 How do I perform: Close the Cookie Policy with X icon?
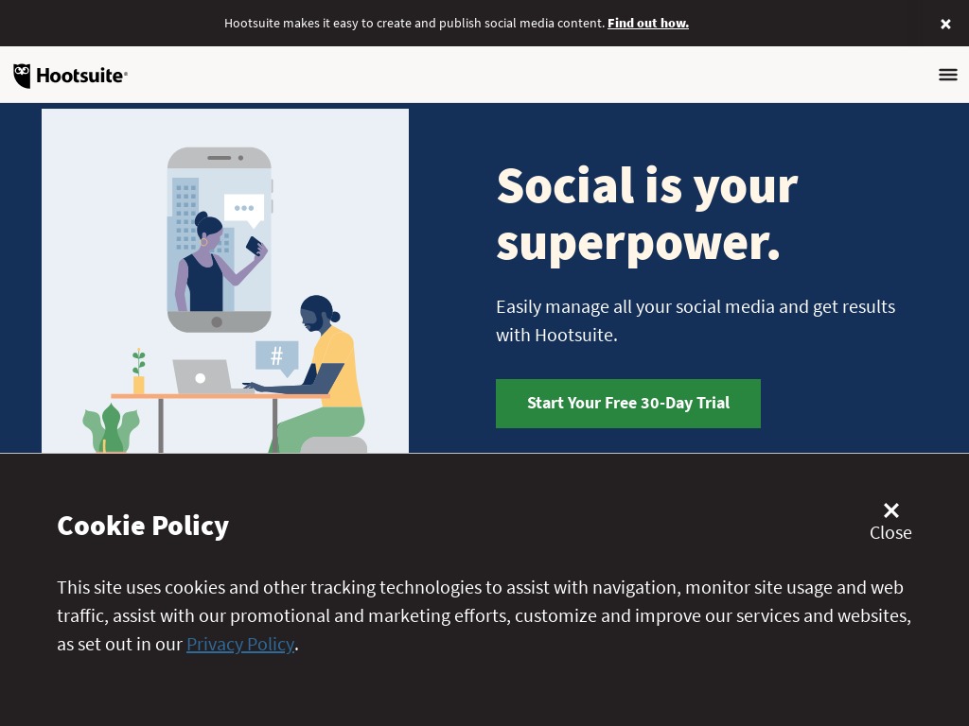coord(890,510)
